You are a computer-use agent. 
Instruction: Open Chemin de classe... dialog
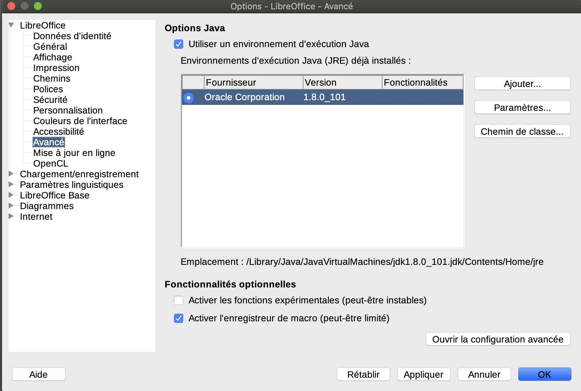pos(522,131)
